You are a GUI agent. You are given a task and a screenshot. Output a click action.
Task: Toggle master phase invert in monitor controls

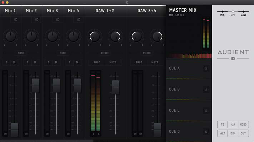pyautogui.click(x=233, y=124)
